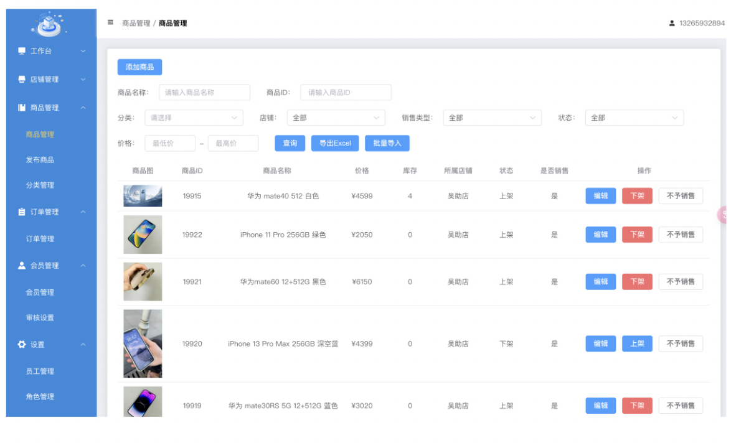Click the 会员管理 person icon
Screen dimensions: 731x443
coord(21,266)
